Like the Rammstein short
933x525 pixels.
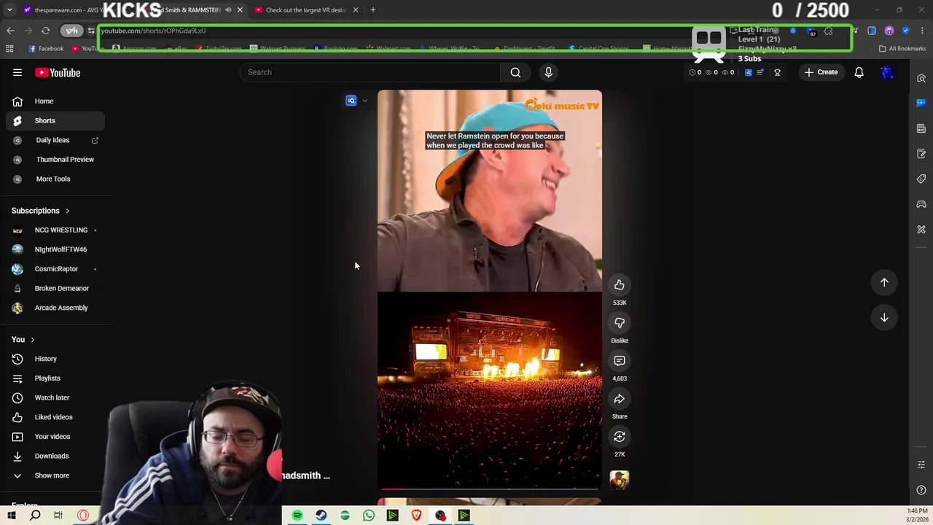(620, 285)
